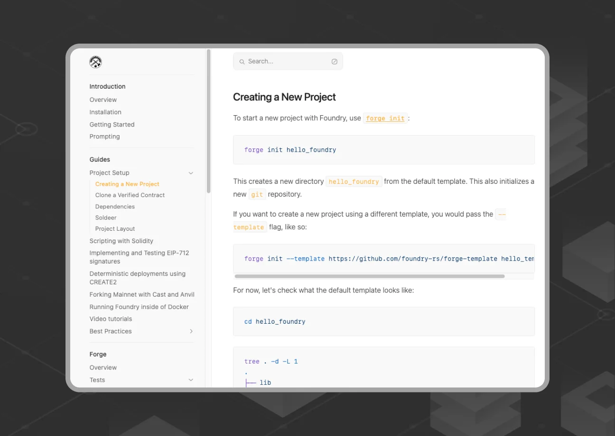Screen dimensions: 615x436
Task: Open the Dependencies sub-page
Action: (x=115, y=207)
